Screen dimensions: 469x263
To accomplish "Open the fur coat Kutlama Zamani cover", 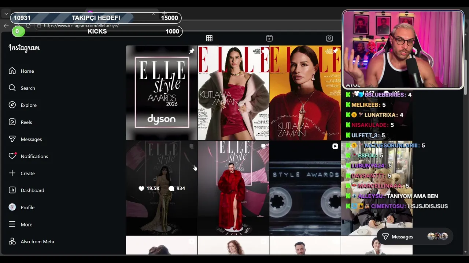I will click(233, 93).
